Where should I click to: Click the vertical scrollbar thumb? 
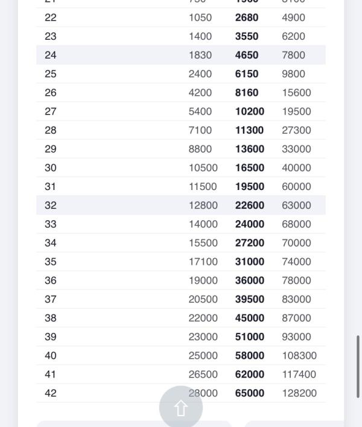click(359, 366)
